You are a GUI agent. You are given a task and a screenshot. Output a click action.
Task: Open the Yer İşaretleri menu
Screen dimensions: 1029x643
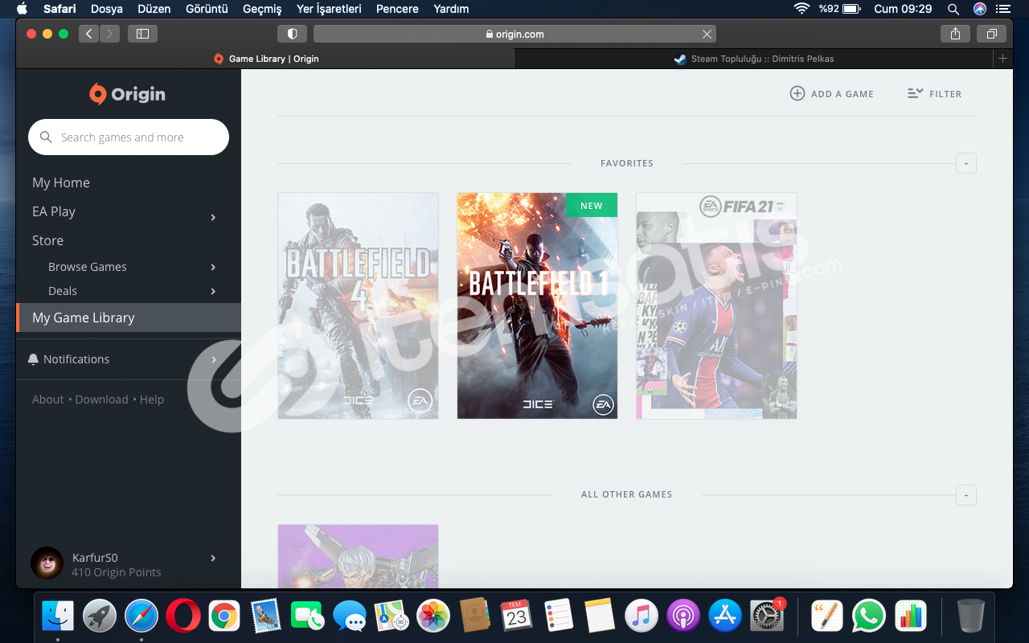point(329,9)
